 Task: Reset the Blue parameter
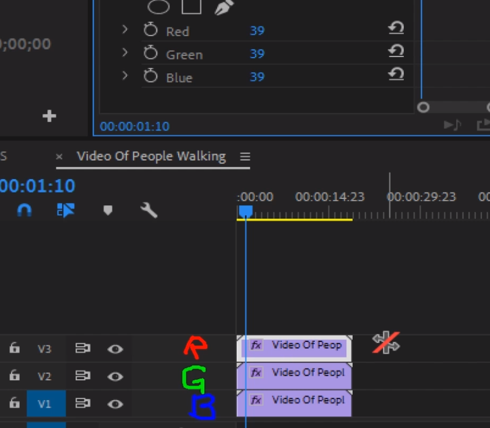[396, 74]
